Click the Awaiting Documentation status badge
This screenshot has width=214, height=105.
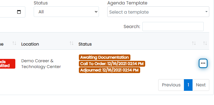pyautogui.click(x=104, y=57)
